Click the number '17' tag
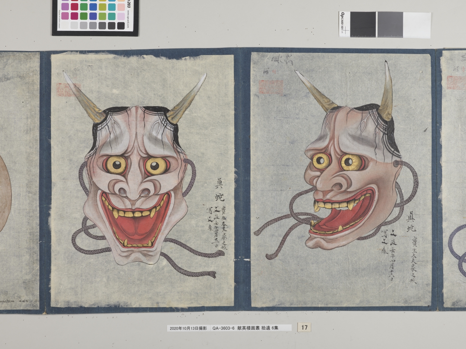 pyautogui.click(x=304, y=327)
